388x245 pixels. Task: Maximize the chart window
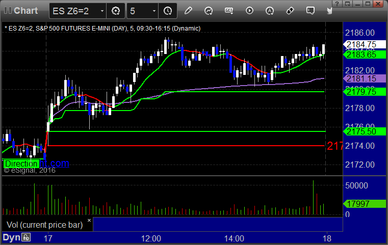coord(368,4)
